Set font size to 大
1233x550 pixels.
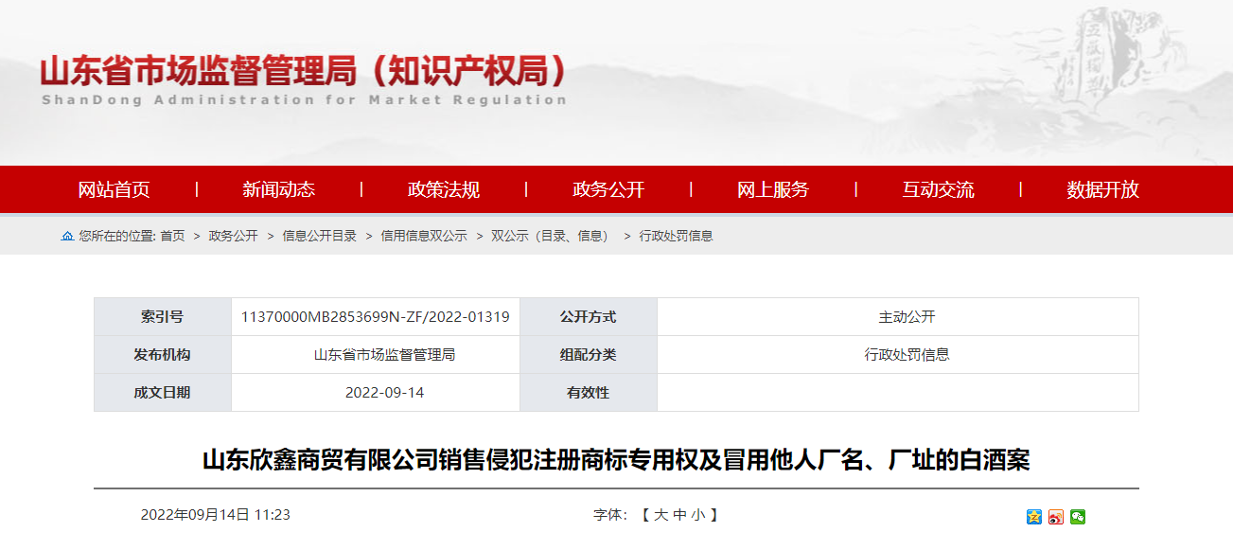pyautogui.click(x=661, y=515)
